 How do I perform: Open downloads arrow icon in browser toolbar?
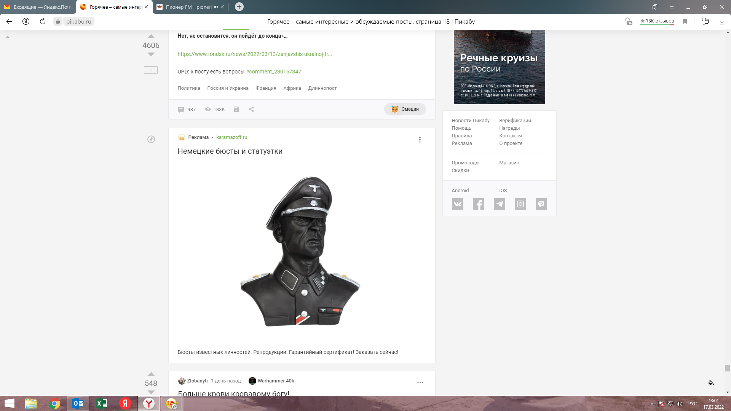[x=721, y=21]
